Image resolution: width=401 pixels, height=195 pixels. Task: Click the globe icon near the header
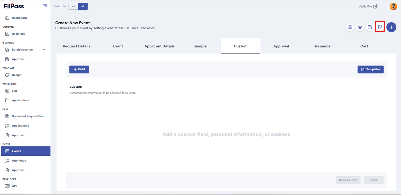point(350,27)
